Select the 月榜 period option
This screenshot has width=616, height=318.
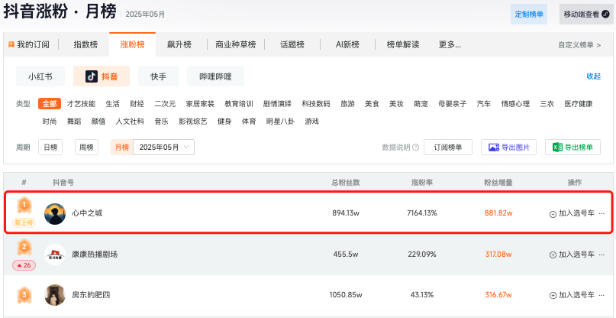coord(122,148)
